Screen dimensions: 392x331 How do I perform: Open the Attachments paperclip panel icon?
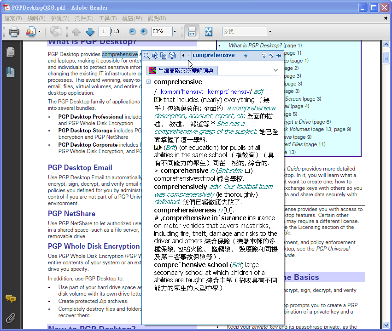[11, 318]
